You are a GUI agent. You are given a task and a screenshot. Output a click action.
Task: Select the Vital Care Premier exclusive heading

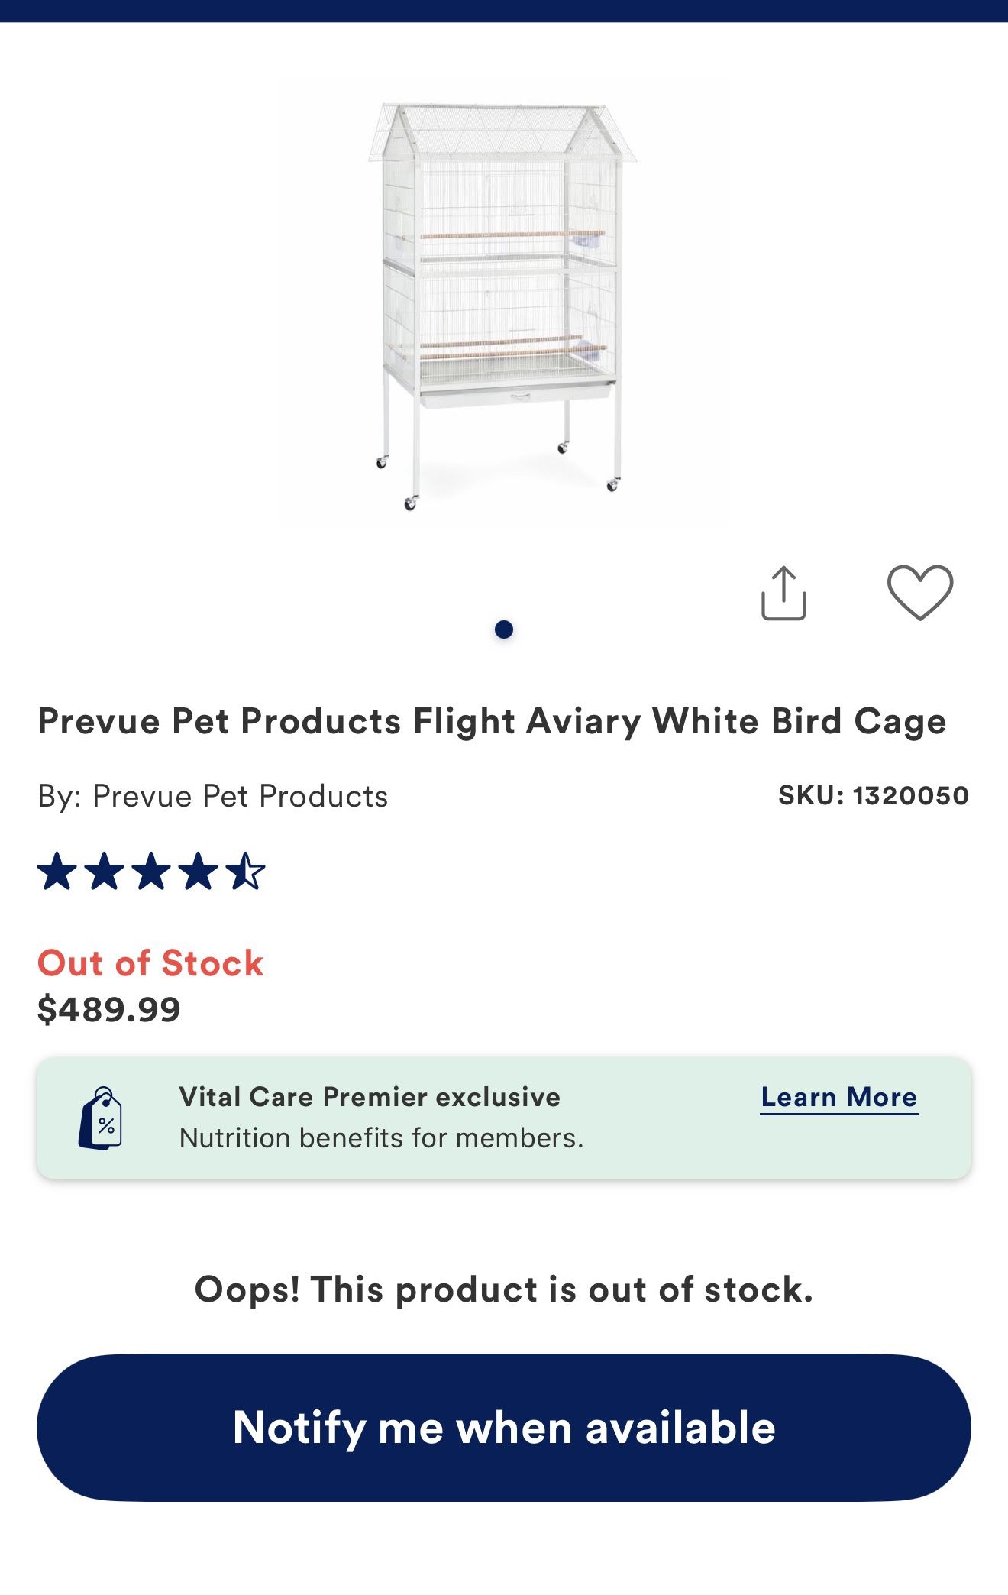click(370, 1097)
